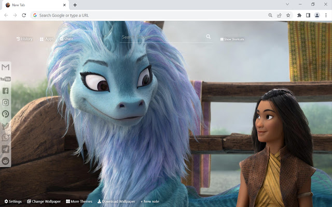This screenshot has height=207, width=332.
Task: Toggle Show Shortcuts
Action: click(232, 39)
